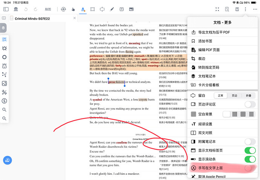Toggle the split view book icon

[x=4, y=18]
